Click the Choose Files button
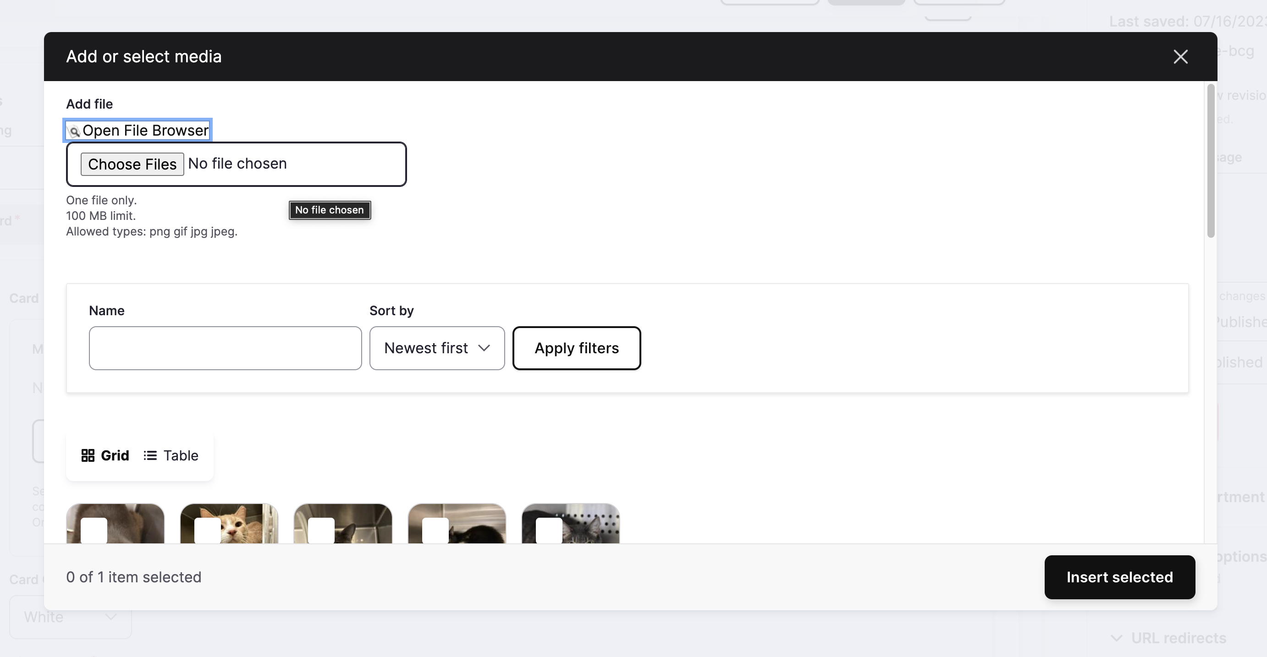The height and width of the screenshot is (657, 1267). pyautogui.click(x=132, y=164)
